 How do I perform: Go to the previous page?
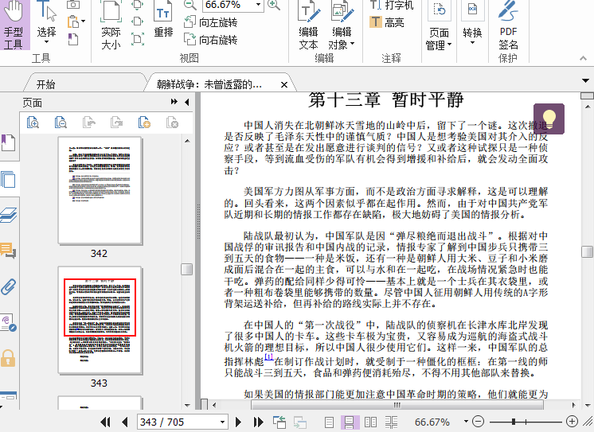(x=125, y=422)
